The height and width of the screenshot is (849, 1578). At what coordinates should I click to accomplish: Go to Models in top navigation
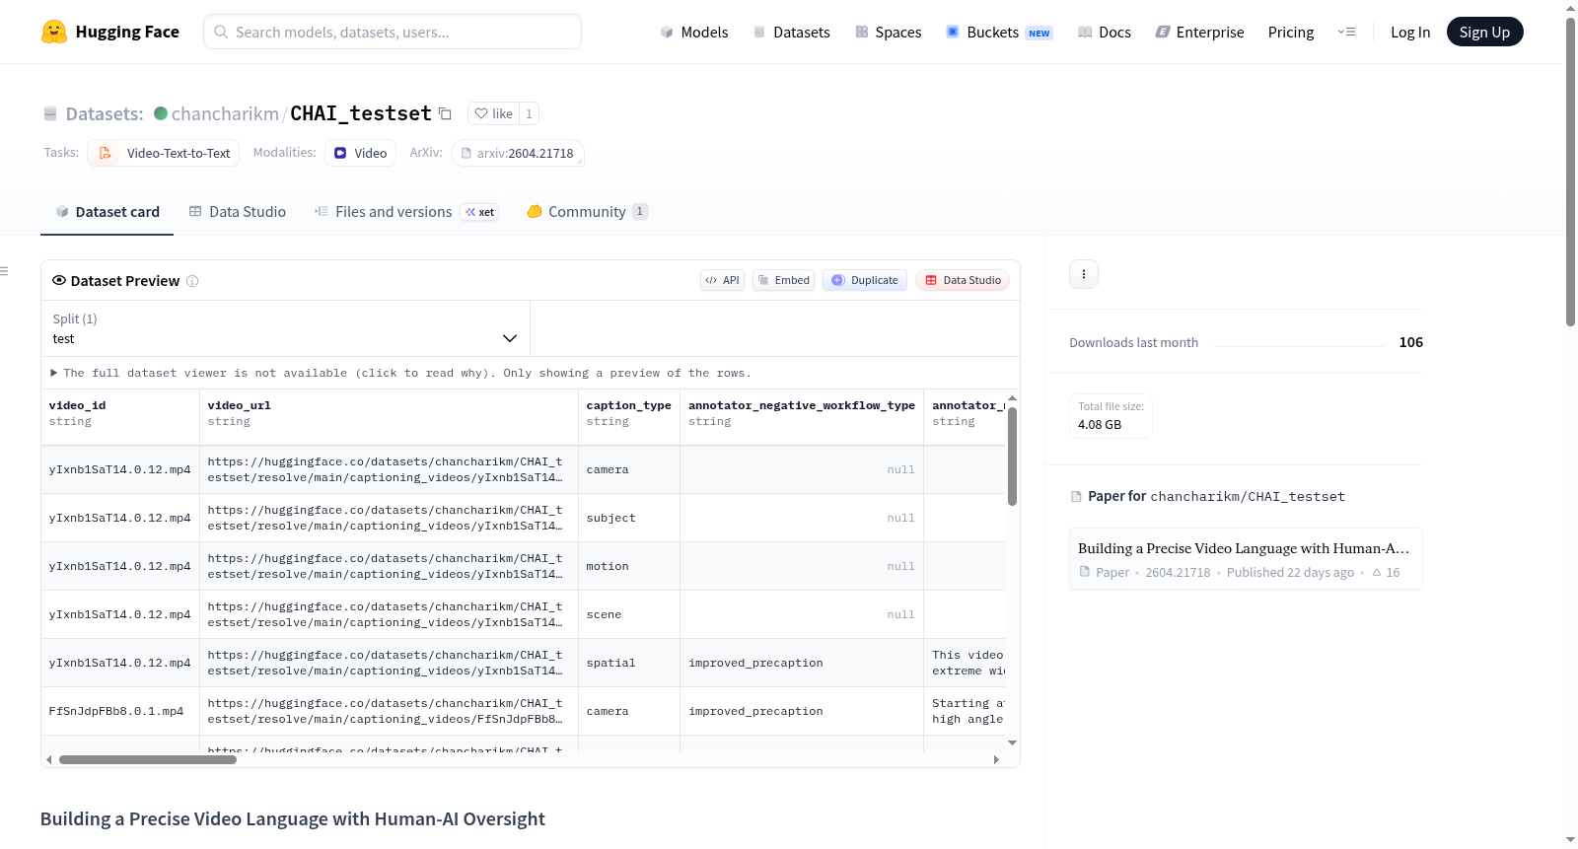(694, 32)
